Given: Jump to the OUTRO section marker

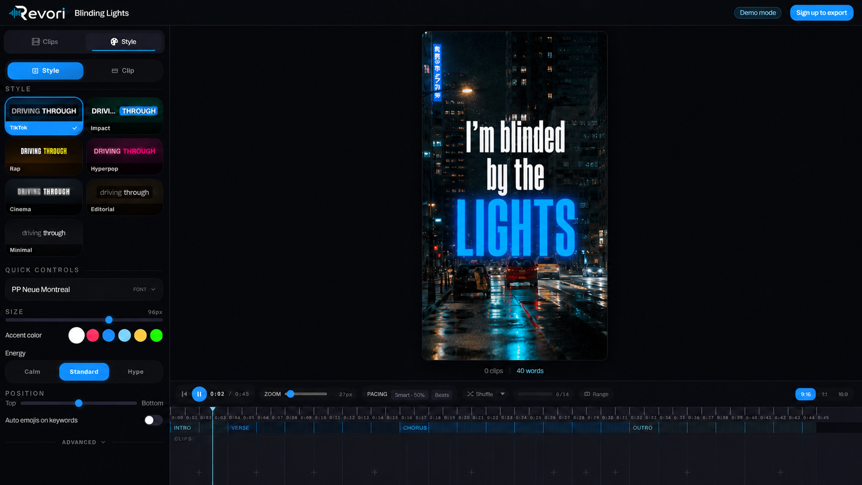Looking at the screenshot, I should (x=642, y=428).
